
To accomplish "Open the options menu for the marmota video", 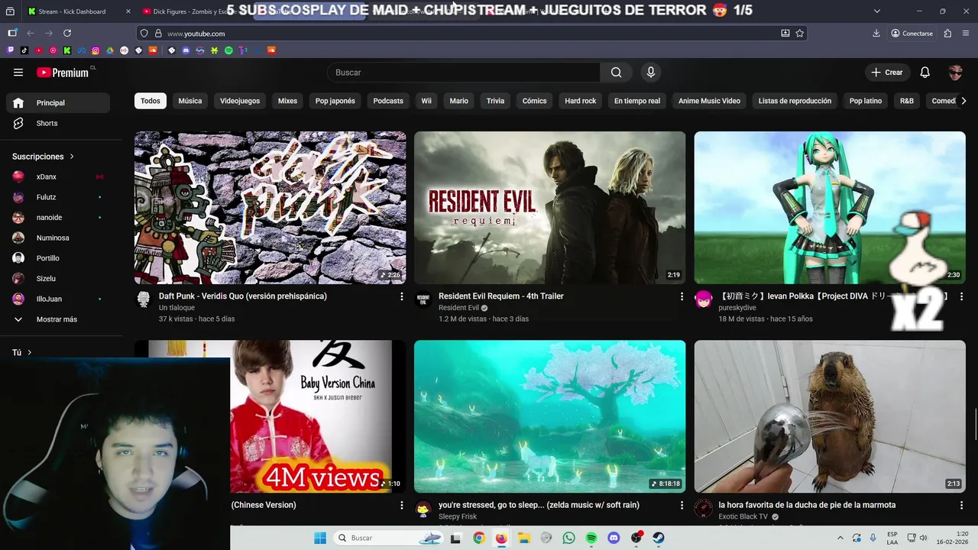I will [961, 505].
